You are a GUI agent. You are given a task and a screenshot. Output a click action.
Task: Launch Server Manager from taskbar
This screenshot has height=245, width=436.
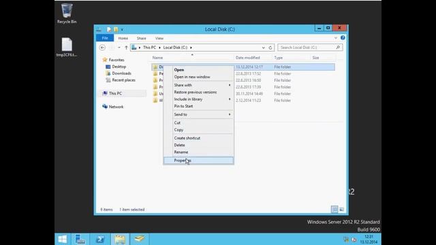pos(80,239)
